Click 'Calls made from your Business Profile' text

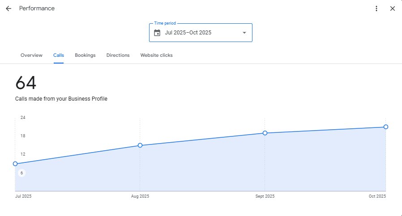tap(61, 99)
